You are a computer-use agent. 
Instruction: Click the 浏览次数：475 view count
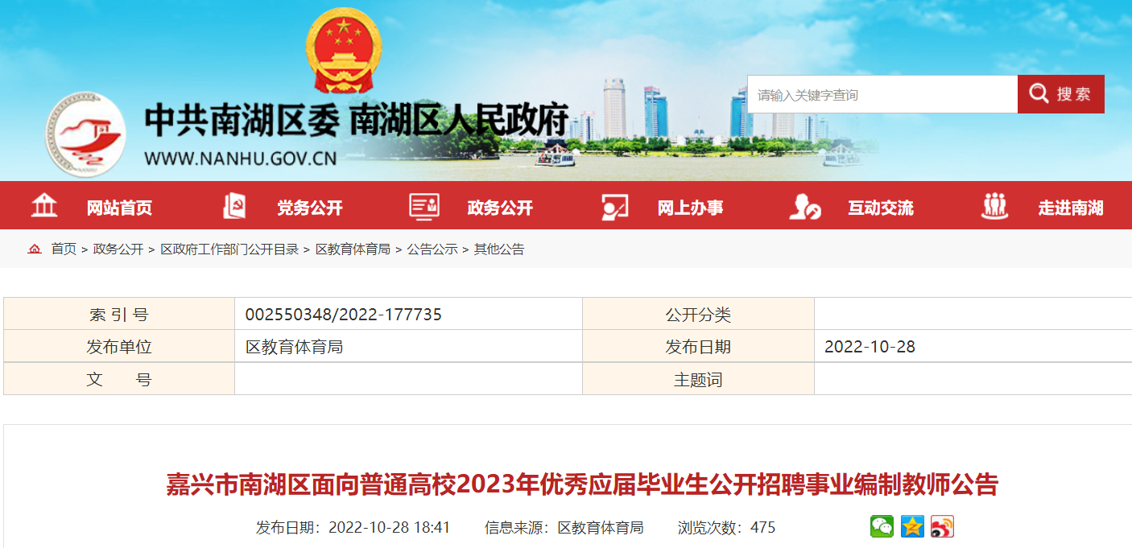coord(727,528)
